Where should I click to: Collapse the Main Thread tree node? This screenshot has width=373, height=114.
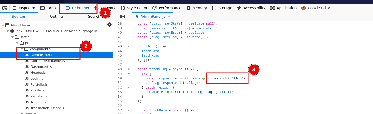click(3, 25)
